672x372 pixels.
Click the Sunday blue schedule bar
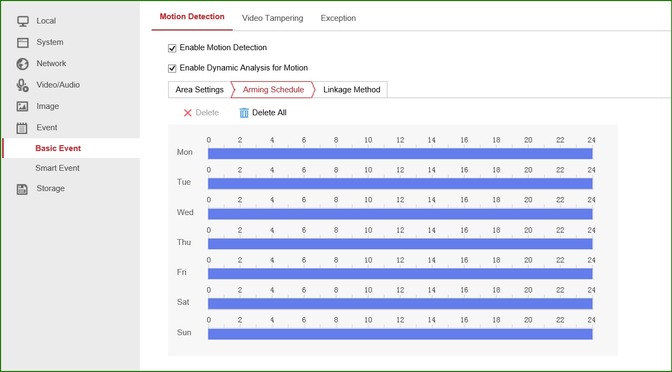(x=400, y=334)
